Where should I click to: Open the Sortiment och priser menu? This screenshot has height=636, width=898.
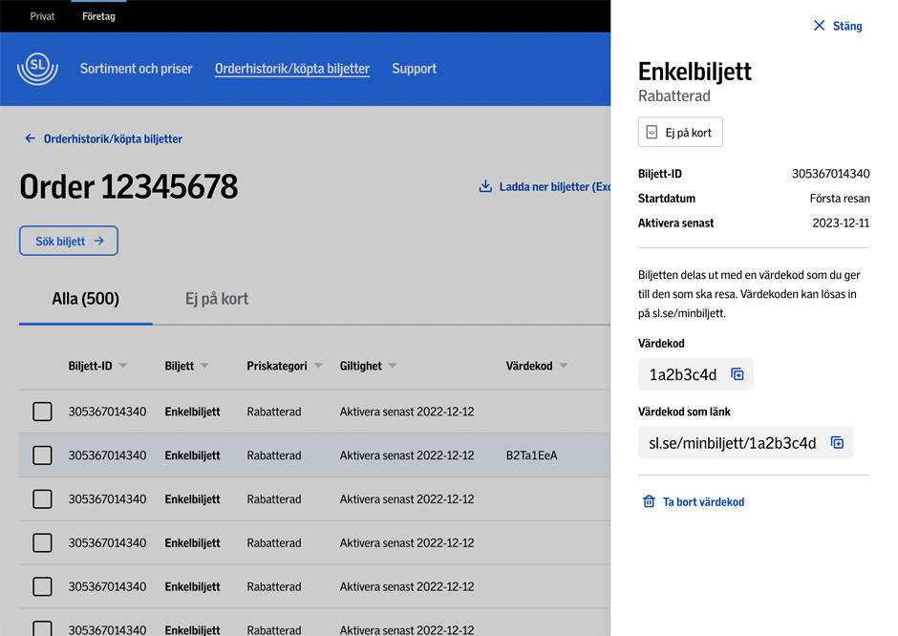click(137, 69)
